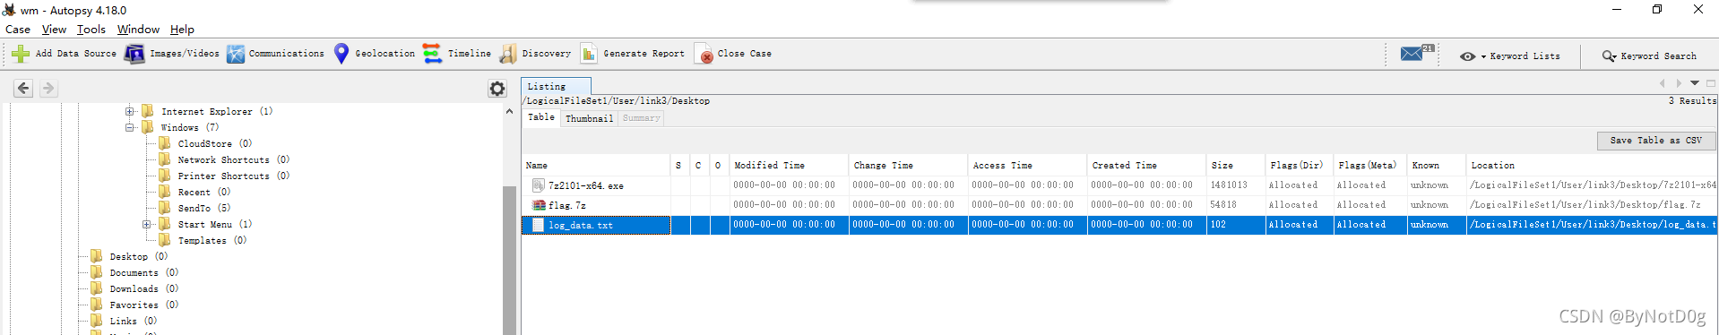Image resolution: width=1719 pixels, height=335 pixels.
Task: Open the Window menu
Action: tap(138, 30)
